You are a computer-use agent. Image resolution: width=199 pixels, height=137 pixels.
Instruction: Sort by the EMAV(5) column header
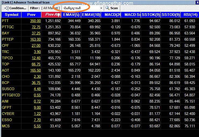click(x=71, y=15)
